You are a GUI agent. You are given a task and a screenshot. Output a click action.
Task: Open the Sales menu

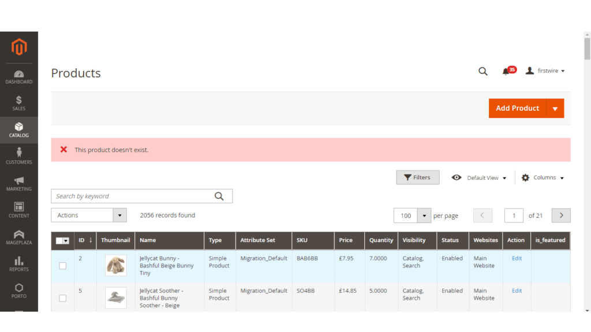[19, 103]
